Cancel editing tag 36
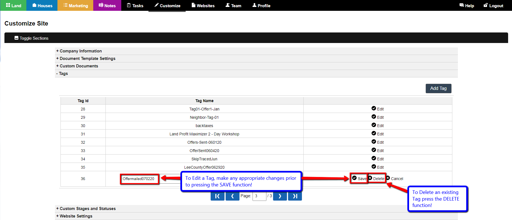Screen dimensions: 512x220 click(394, 178)
